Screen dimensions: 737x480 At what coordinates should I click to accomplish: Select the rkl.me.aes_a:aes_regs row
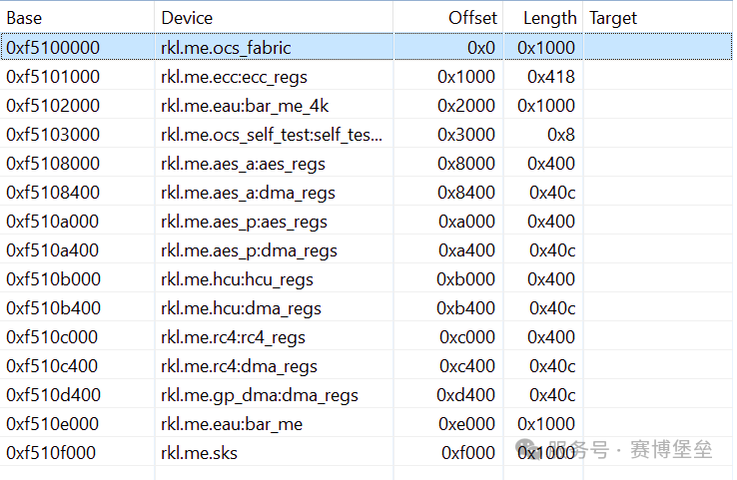pos(367,163)
